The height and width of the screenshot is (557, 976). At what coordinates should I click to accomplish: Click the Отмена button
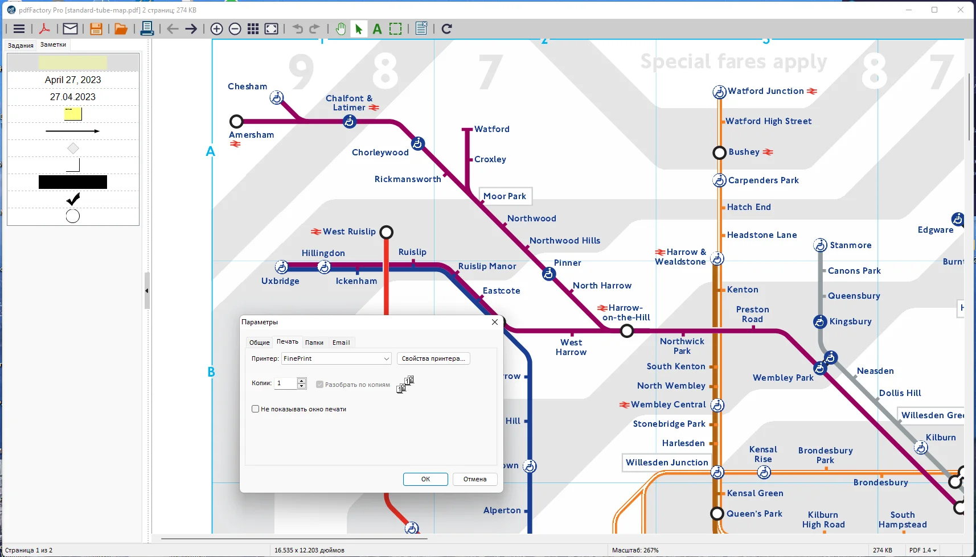(475, 479)
